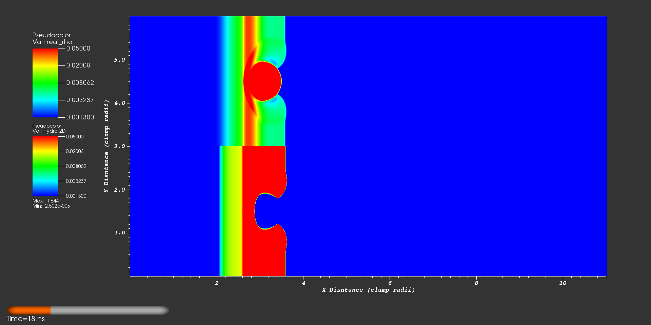Click the 6 tick label on X axis

[x=390, y=283]
